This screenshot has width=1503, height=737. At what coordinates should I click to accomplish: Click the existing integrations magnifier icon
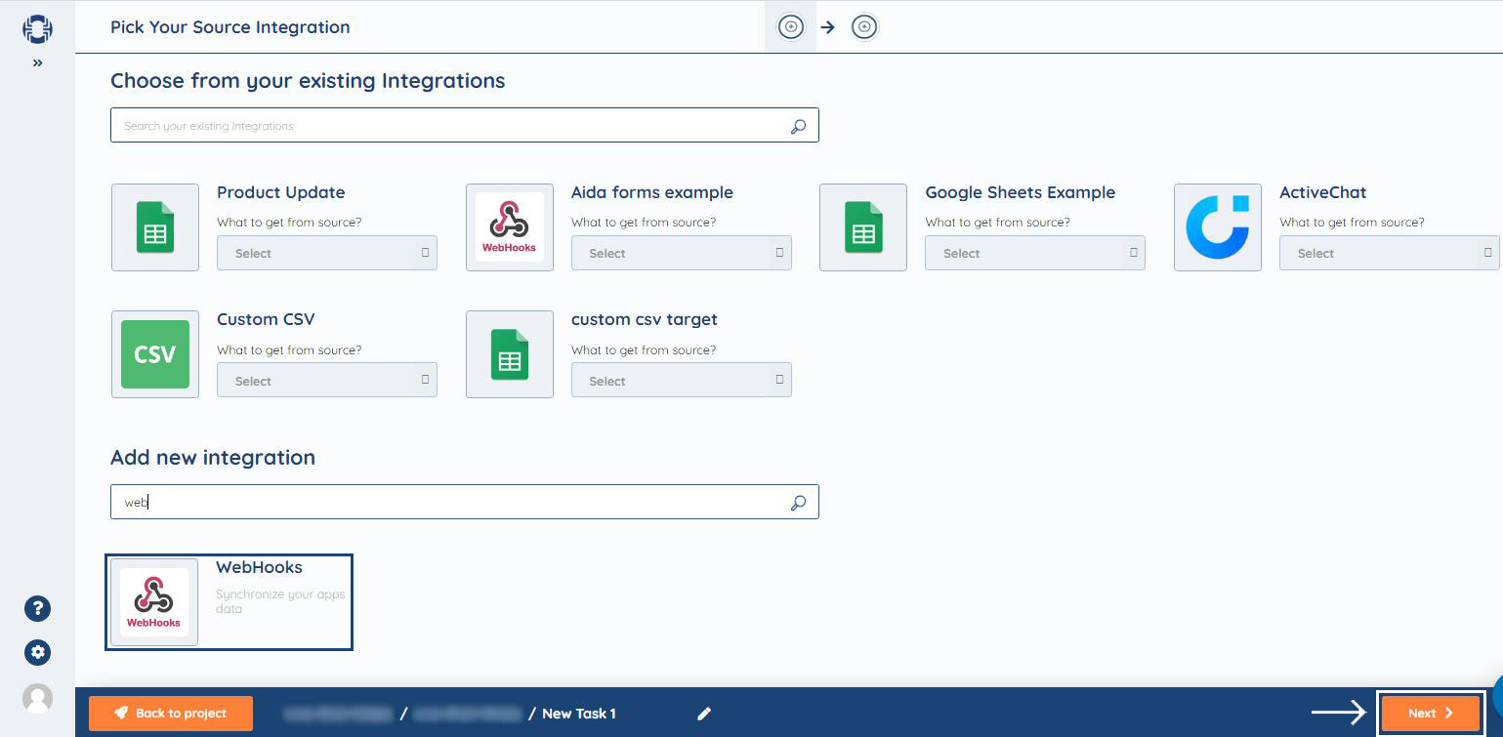[x=798, y=126]
